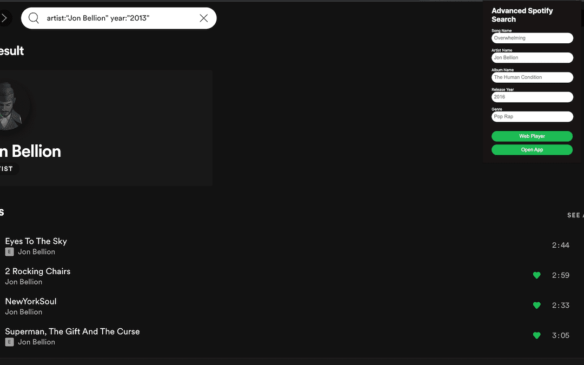Click the Web Player button
Image resolution: width=584 pixels, height=365 pixels.
[532, 136]
